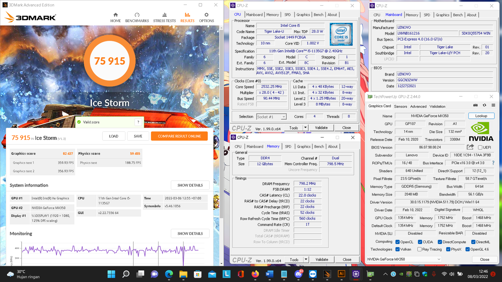
Task: Click the Bus Interface question mark in GPU-Z
Action: (493, 163)
